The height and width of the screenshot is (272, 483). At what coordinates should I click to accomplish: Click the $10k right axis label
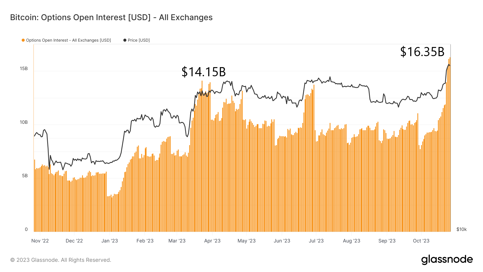[462, 229]
